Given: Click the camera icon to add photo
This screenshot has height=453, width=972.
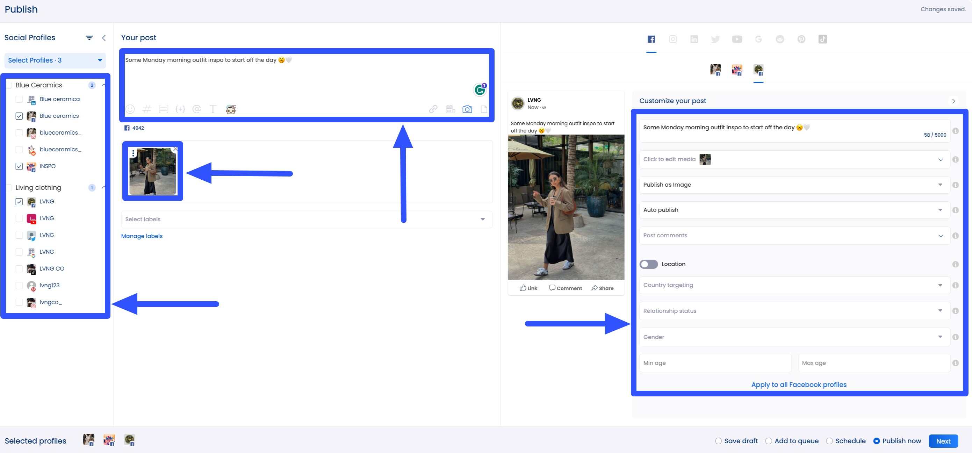Looking at the screenshot, I should pos(467,109).
